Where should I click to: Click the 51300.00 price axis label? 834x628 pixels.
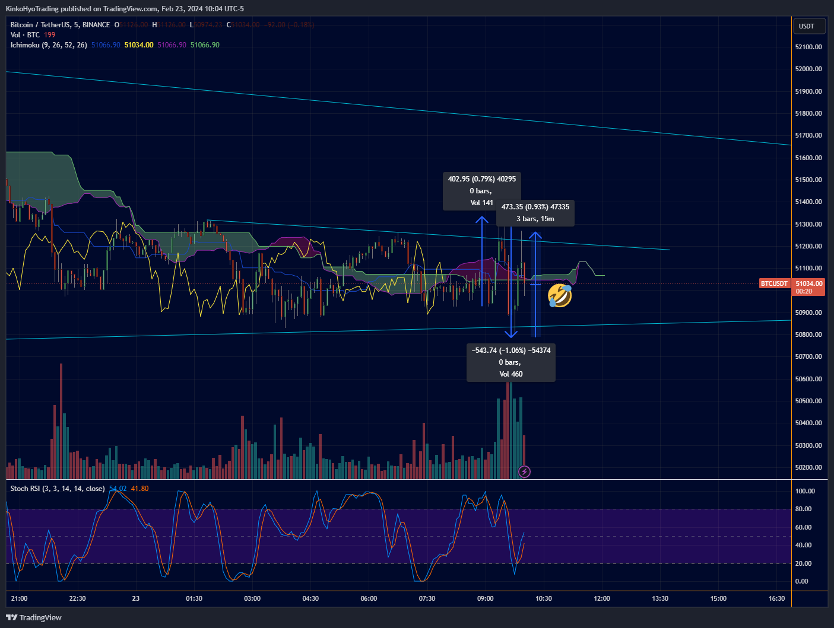pyautogui.click(x=808, y=224)
